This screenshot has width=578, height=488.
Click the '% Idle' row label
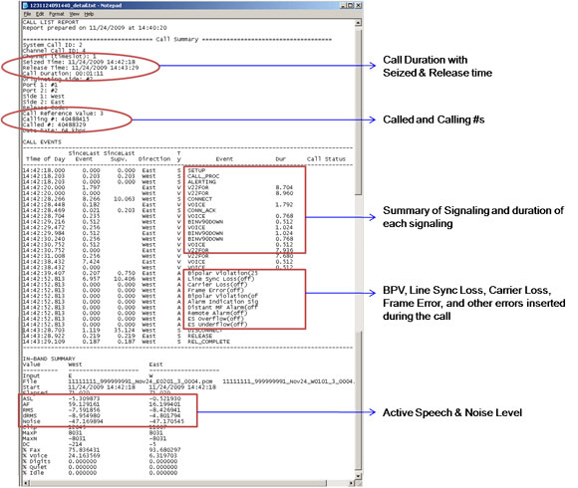33,473
